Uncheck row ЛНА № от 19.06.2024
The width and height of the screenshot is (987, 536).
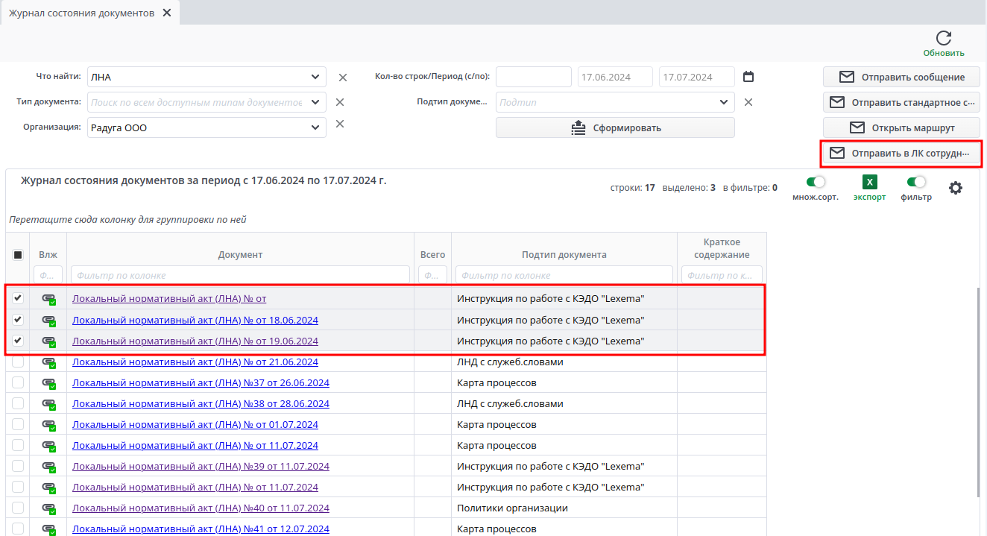(x=18, y=341)
